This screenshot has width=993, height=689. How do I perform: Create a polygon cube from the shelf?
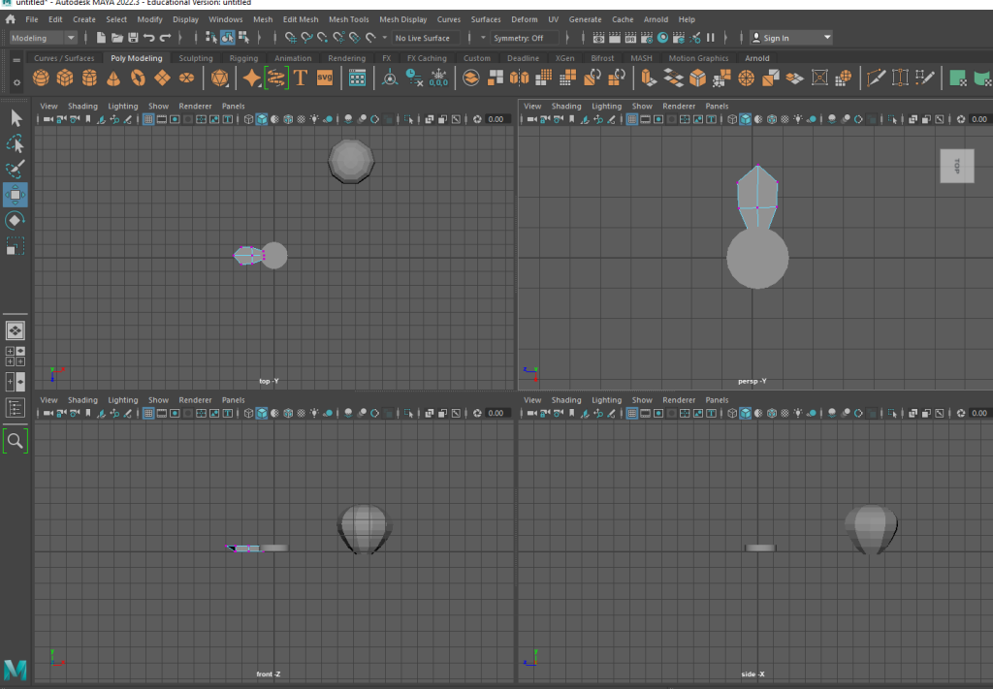tap(65, 78)
